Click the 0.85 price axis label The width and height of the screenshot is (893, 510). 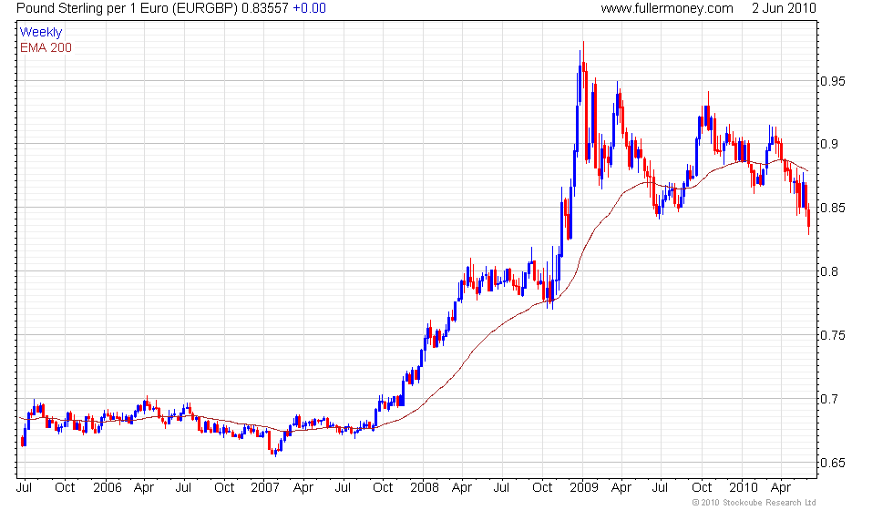point(833,208)
